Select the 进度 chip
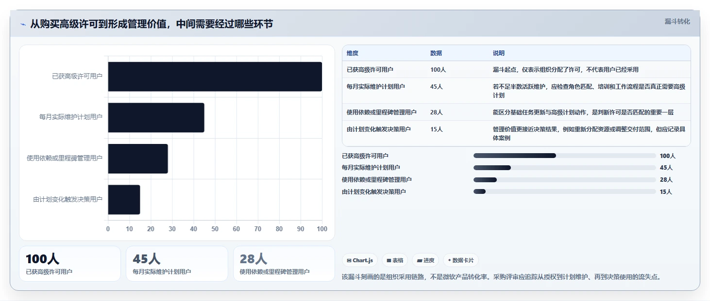 pyautogui.click(x=425, y=260)
